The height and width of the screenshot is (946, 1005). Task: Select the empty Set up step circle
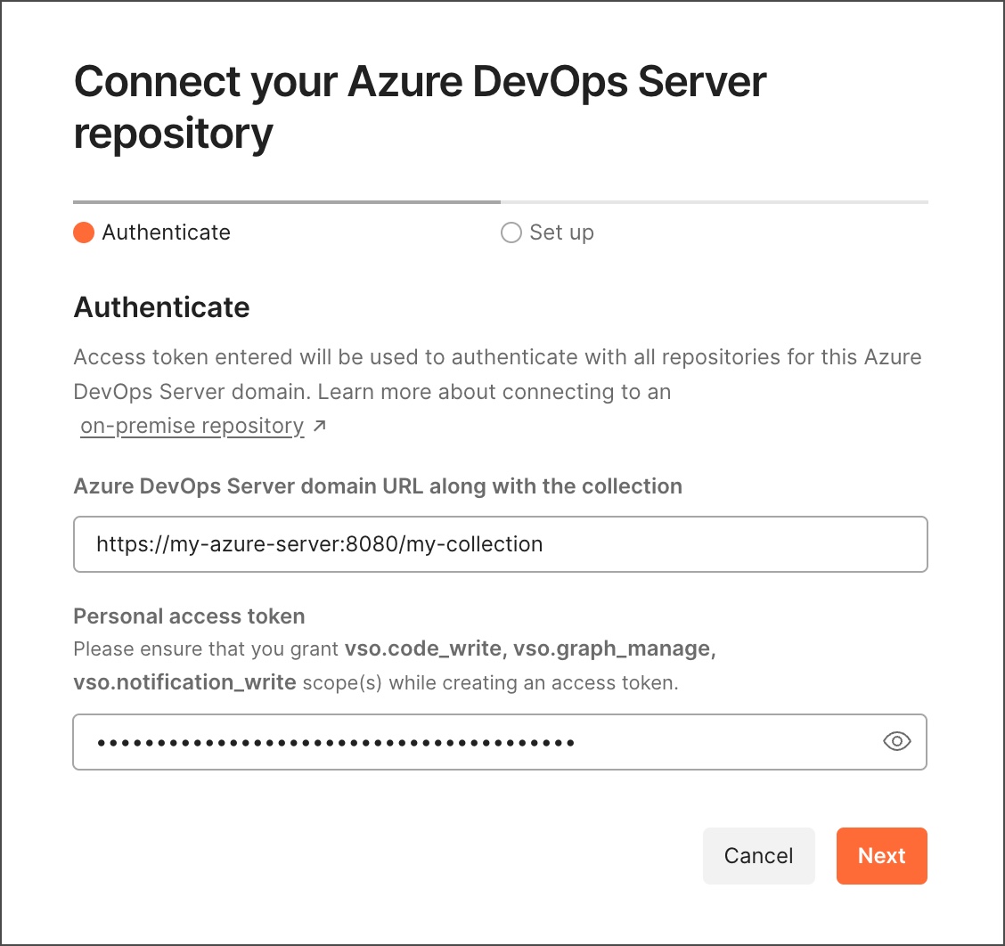pyautogui.click(x=511, y=233)
